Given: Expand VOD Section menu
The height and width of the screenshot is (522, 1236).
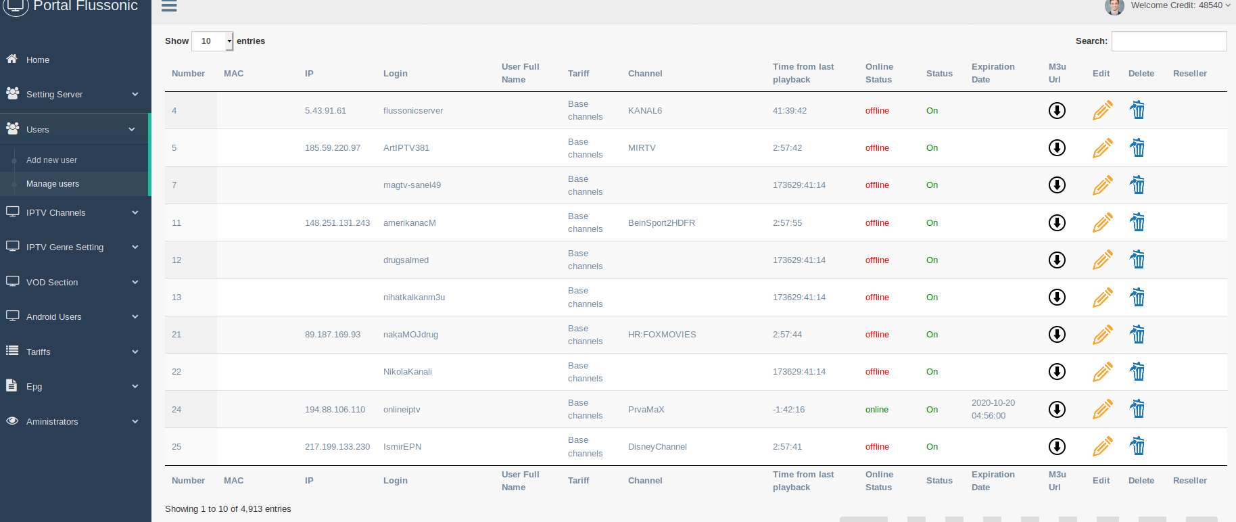Looking at the screenshot, I should pos(74,282).
